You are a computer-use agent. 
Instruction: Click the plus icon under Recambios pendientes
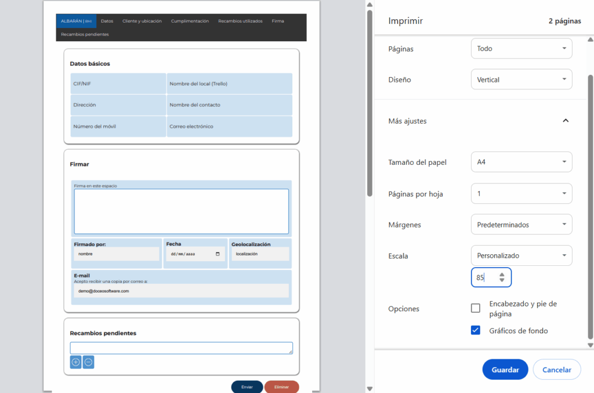point(76,362)
